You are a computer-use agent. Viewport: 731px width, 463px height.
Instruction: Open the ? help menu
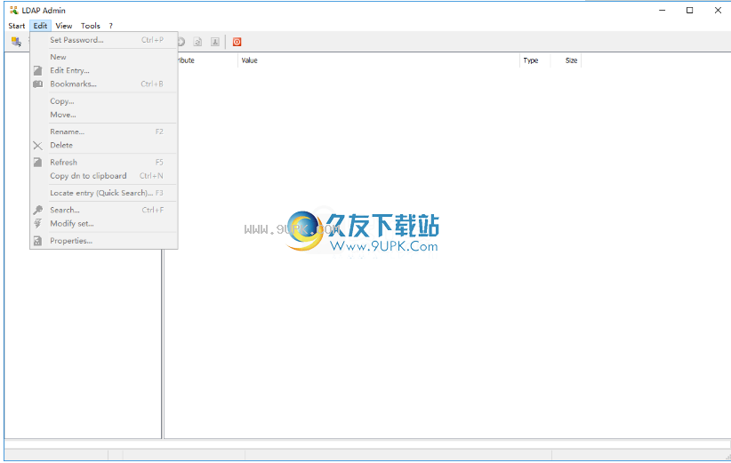pos(110,26)
